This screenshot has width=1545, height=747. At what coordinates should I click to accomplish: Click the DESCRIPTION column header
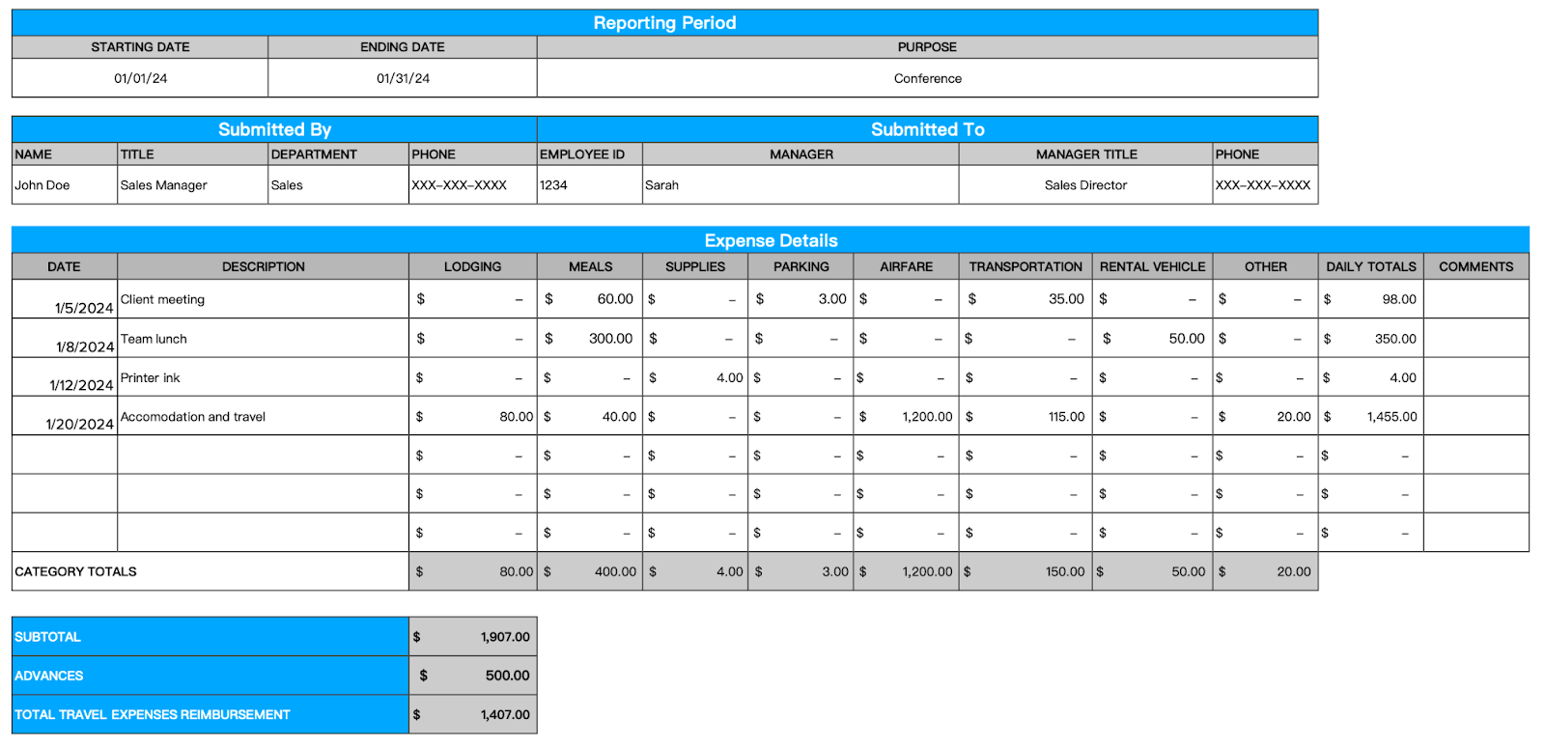[263, 266]
